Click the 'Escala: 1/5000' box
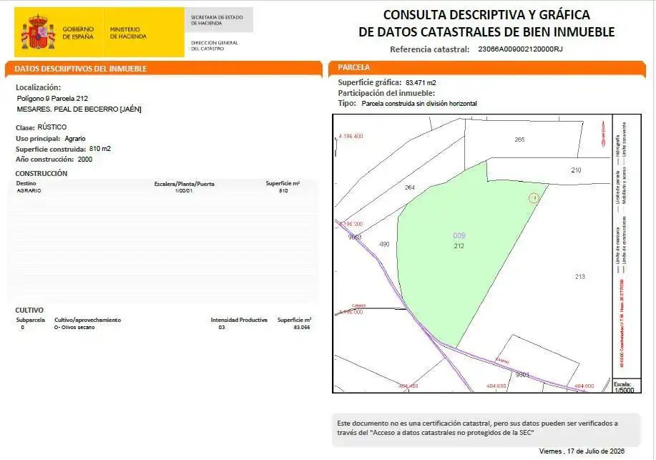 pyautogui.click(x=626, y=387)
